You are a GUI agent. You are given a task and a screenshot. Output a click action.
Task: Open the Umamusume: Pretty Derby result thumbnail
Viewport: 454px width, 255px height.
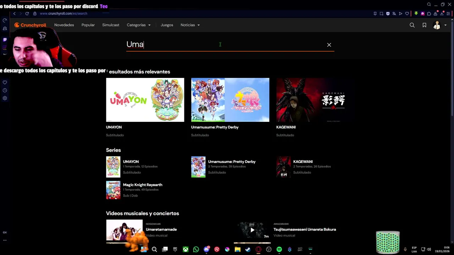pos(230,100)
